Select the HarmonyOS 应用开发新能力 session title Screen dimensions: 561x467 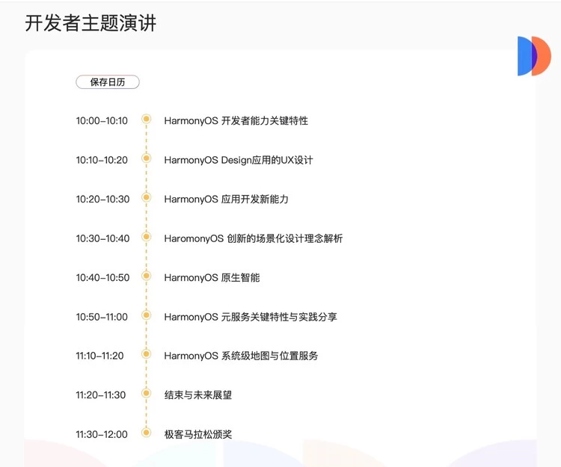226,200
